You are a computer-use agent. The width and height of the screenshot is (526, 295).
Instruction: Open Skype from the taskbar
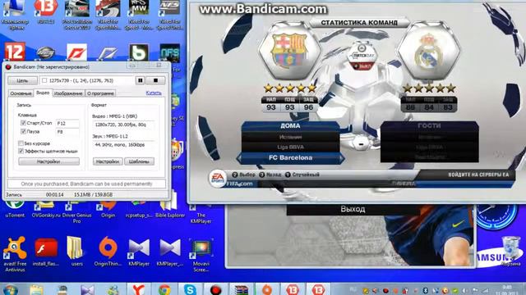click(190, 289)
